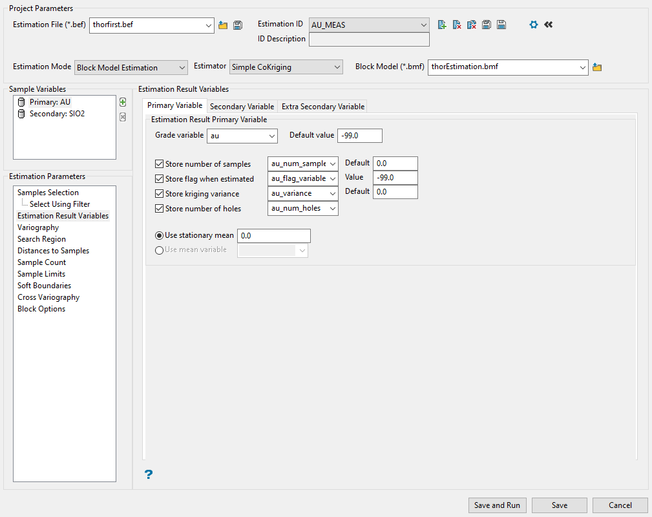Add a sample variable with the green plus

click(x=123, y=102)
